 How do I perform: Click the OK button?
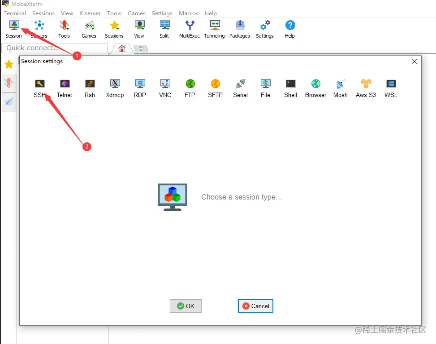point(186,306)
